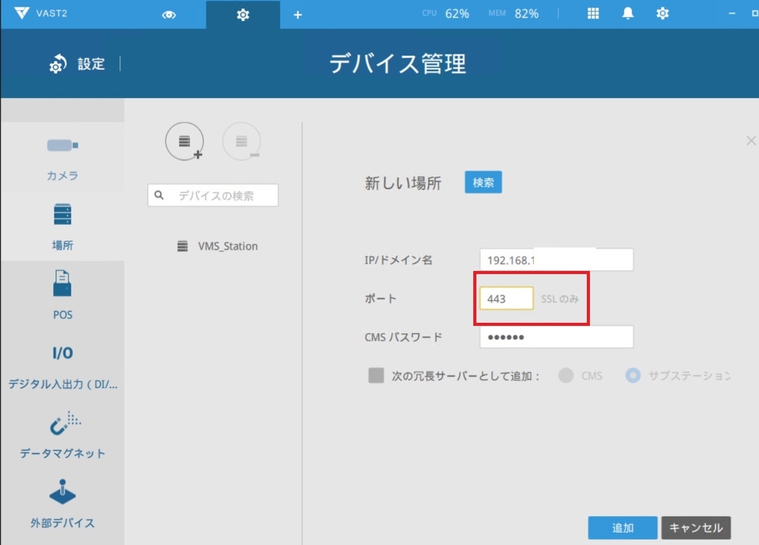Open notifications bell icon
The height and width of the screenshot is (545, 759).
[628, 13]
